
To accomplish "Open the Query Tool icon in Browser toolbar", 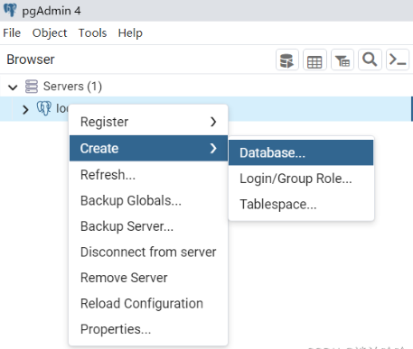I will point(287,60).
